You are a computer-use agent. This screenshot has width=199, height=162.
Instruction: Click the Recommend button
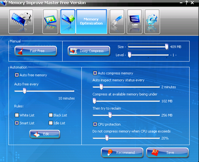(122, 153)
